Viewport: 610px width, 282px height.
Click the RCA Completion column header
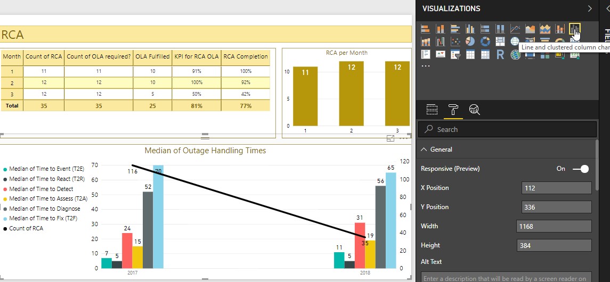click(246, 57)
